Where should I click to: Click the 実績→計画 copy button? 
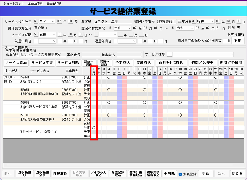tap(104, 63)
